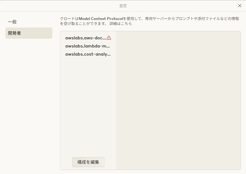Close the 設定 dialog with the X
This screenshot has width=246, height=174.
[x=239, y=6]
